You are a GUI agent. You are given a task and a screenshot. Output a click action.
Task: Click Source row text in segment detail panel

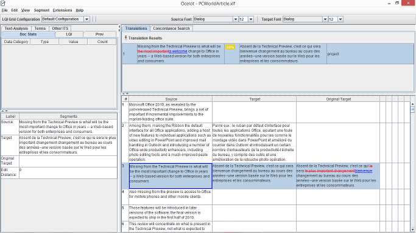click(68, 127)
